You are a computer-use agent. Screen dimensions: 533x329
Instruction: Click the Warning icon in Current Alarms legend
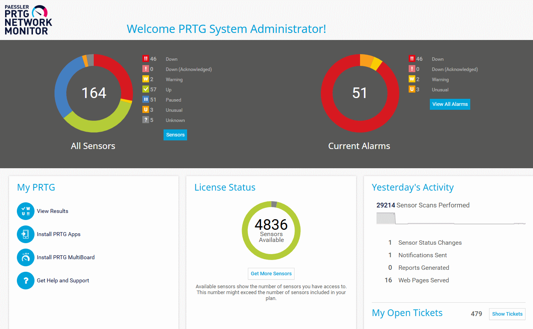(x=412, y=79)
